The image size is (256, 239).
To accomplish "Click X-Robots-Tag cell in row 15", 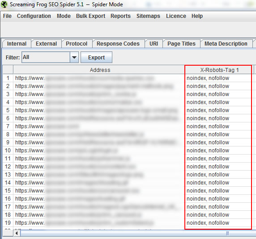I will 218,191.
